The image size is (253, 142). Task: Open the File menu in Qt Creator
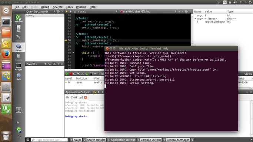[17, 7]
